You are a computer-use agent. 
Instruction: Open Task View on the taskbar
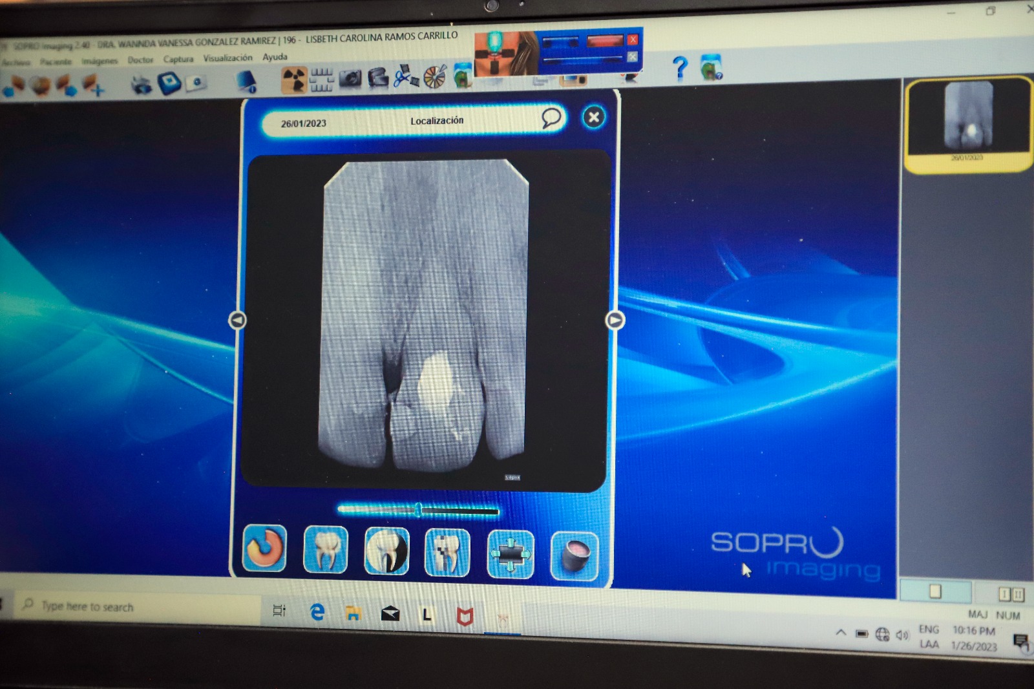[279, 610]
